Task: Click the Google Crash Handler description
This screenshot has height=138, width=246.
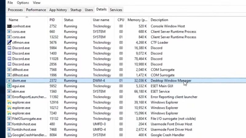Action: [167, 135]
